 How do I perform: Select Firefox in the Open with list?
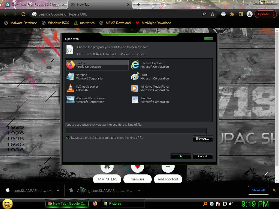pos(97,65)
